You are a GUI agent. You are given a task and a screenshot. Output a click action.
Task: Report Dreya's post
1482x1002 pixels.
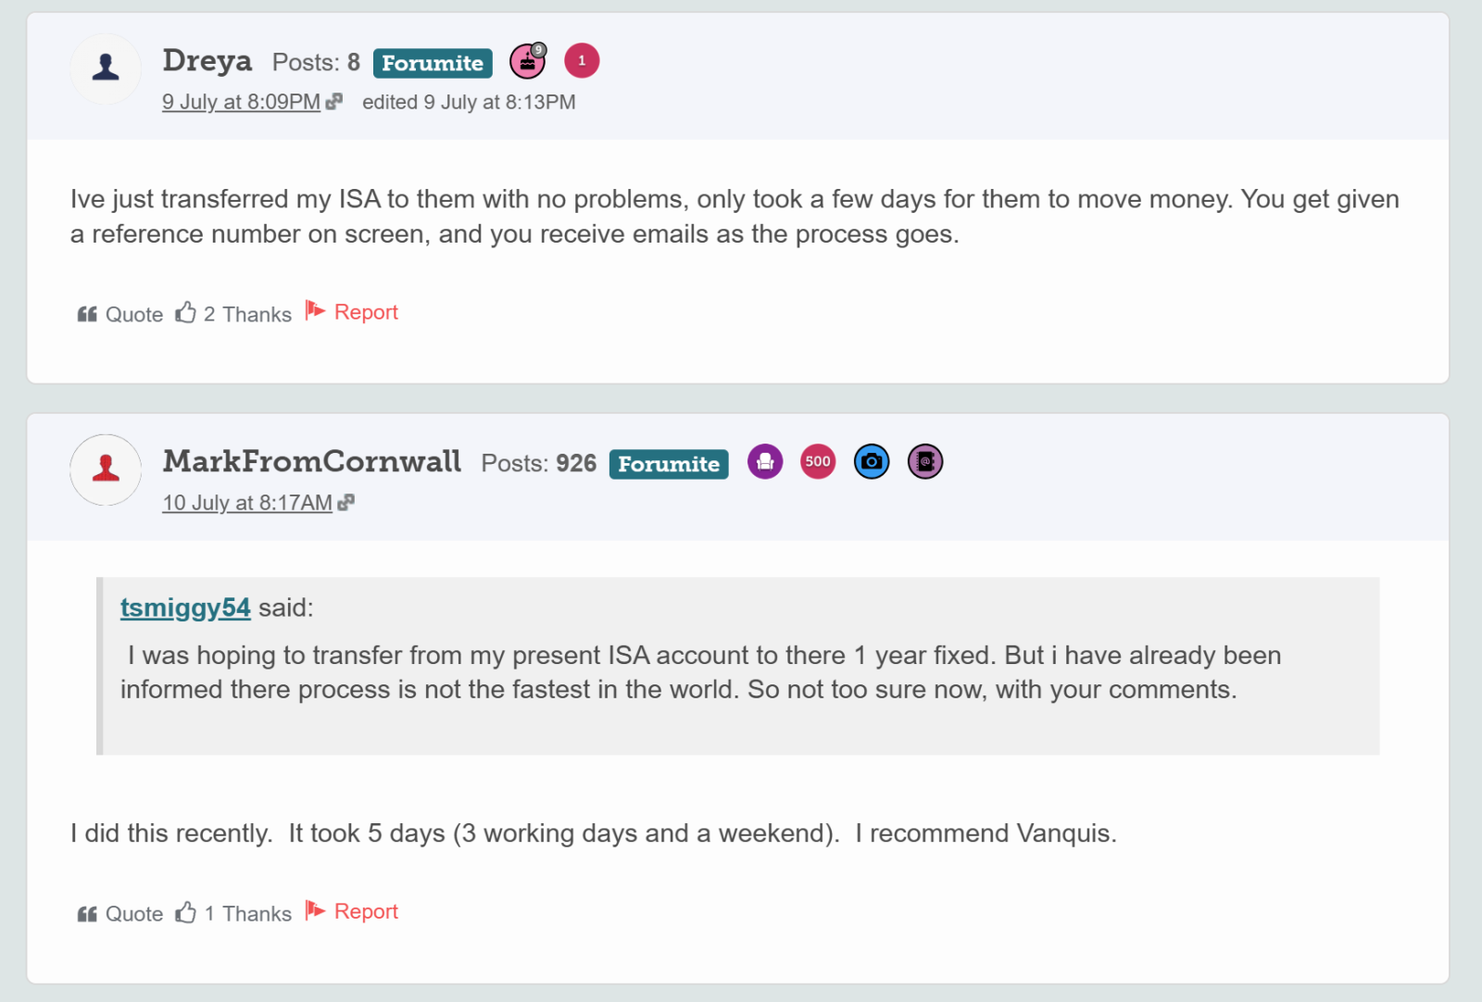[x=352, y=312]
